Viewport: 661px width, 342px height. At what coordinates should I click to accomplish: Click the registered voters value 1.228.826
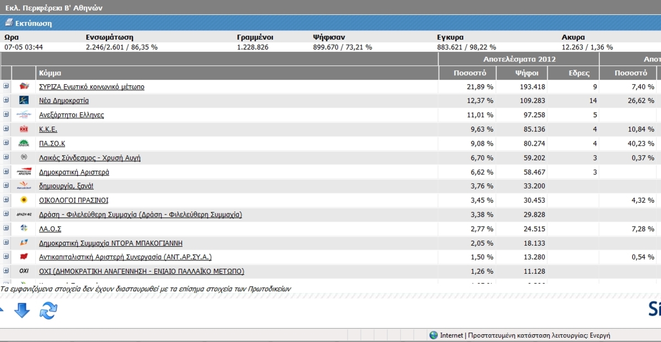pyautogui.click(x=253, y=47)
